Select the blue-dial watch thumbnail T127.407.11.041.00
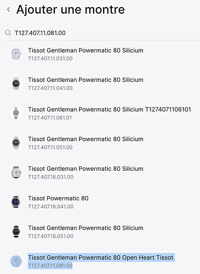200x274 pixels. 16,83
